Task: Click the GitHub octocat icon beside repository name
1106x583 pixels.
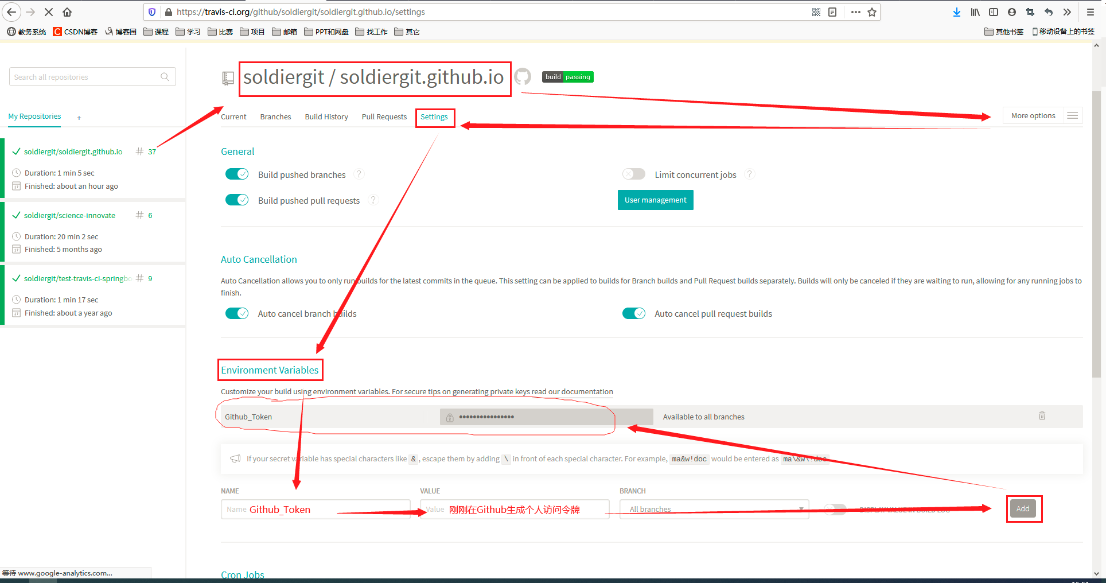Action: coord(523,76)
